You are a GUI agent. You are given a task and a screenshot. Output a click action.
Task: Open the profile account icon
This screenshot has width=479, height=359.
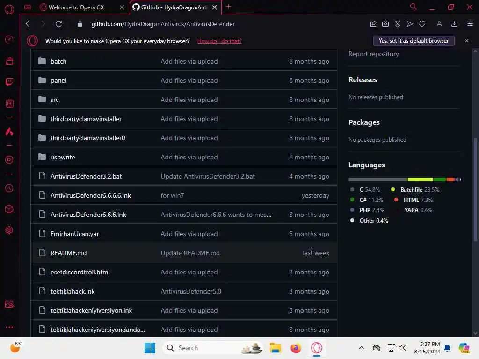439,24
